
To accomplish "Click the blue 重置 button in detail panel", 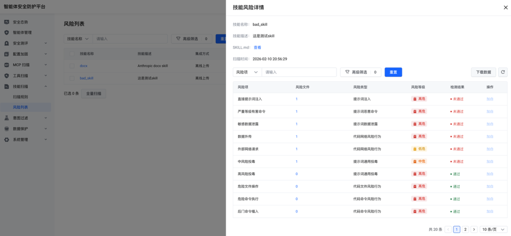I will click(x=393, y=72).
